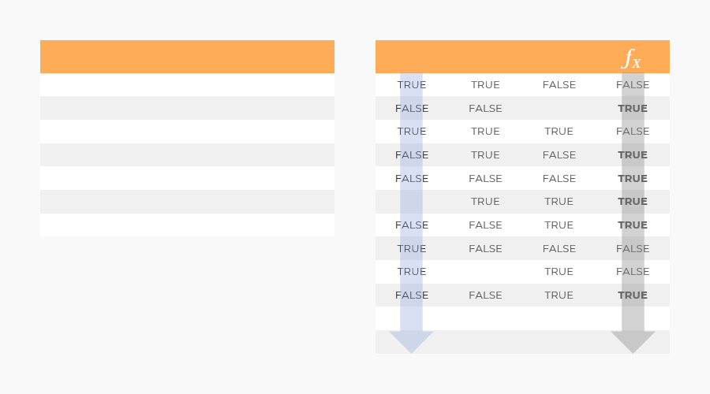Select the bold TRUE in the second row

633,109
